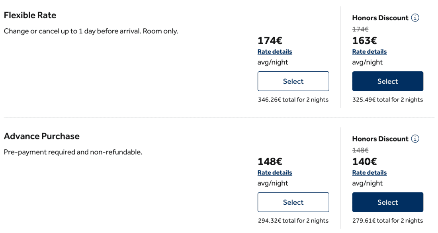438x233 pixels.
Task: View Rate details under the 140€ price
Action: (369, 173)
